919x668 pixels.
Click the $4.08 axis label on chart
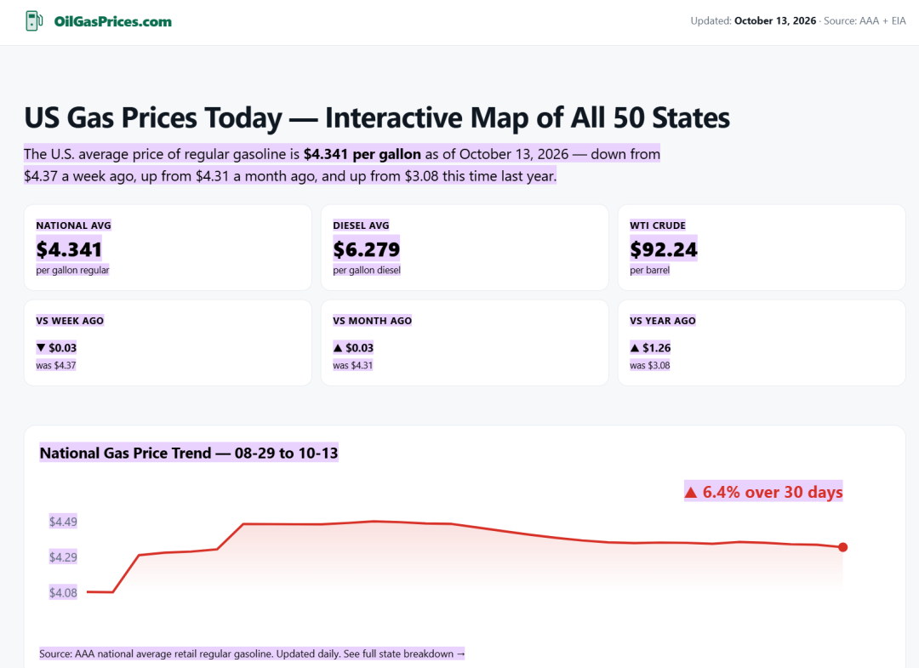pos(63,593)
